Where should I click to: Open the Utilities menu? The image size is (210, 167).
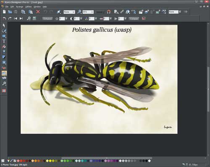coord(29,7)
